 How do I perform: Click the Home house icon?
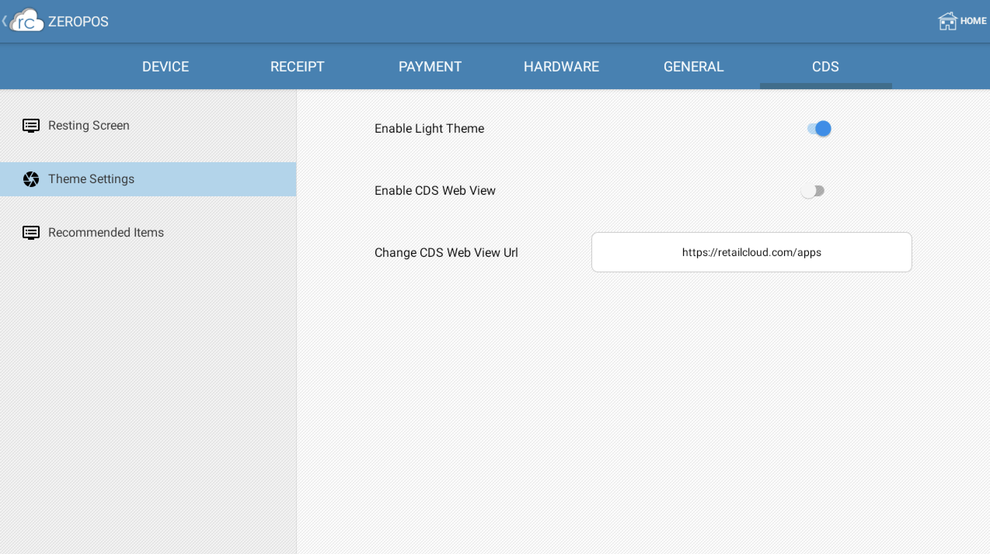pyautogui.click(x=947, y=21)
